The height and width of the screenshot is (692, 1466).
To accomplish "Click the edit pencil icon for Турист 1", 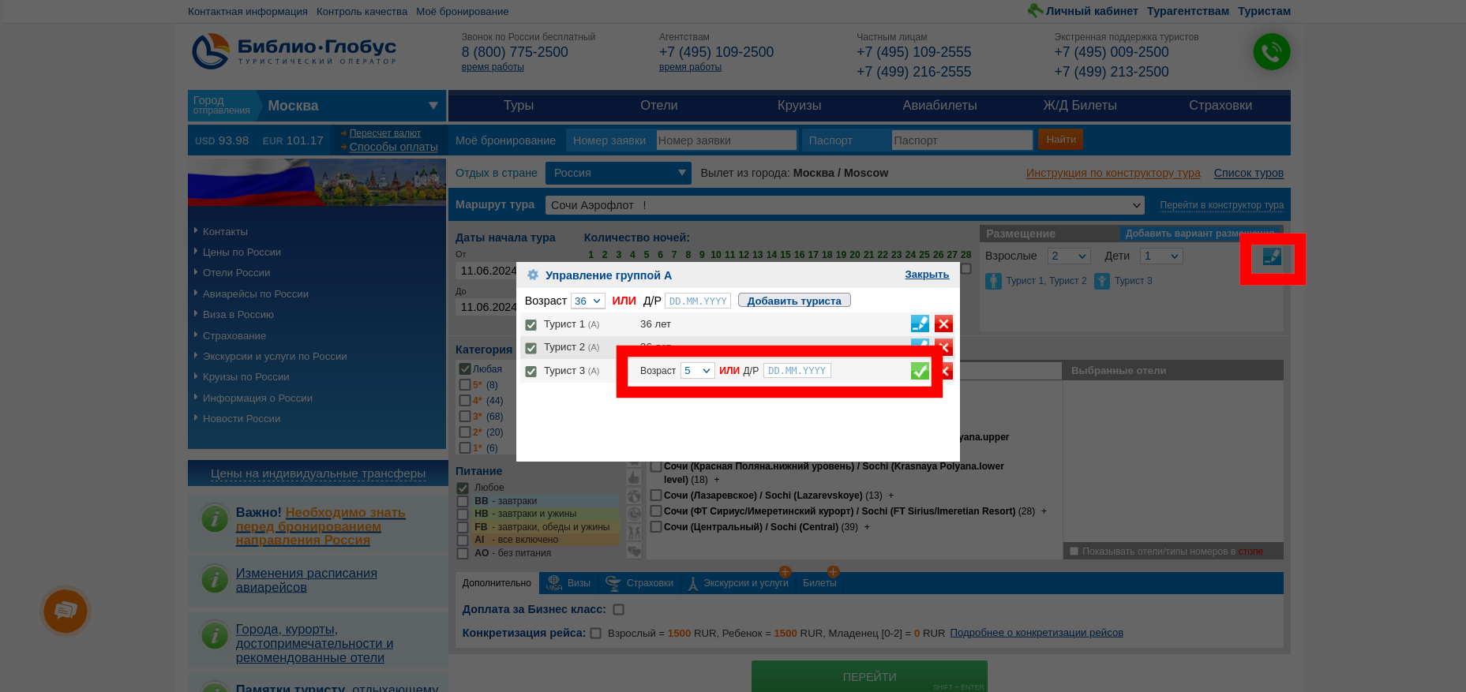I will (x=920, y=324).
